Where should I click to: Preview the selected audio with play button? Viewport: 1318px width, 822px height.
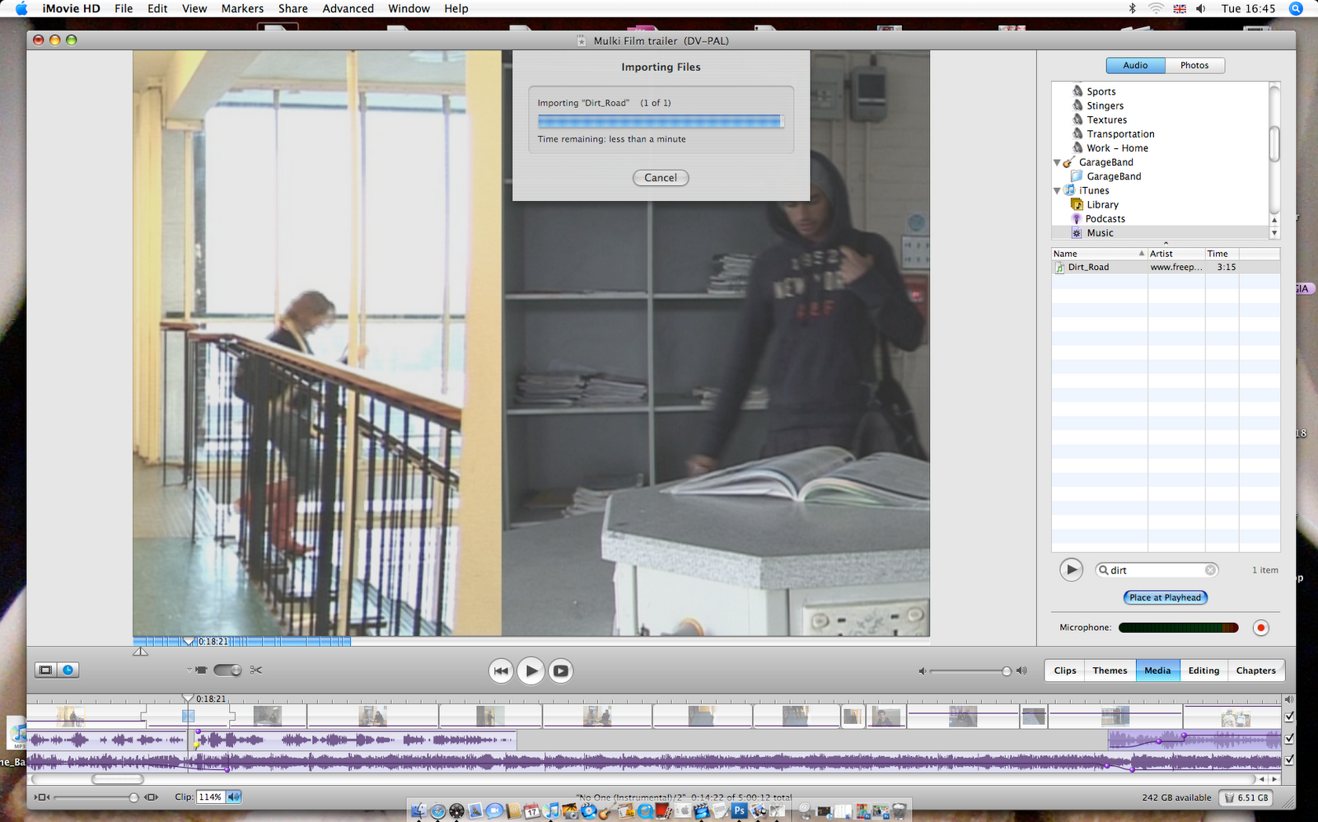[1071, 569]
